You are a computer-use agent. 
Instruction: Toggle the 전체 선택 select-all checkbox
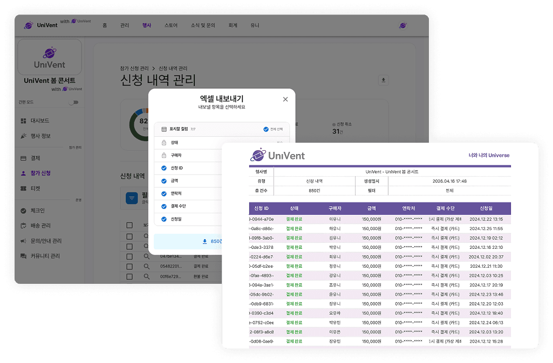pos(265,129)
